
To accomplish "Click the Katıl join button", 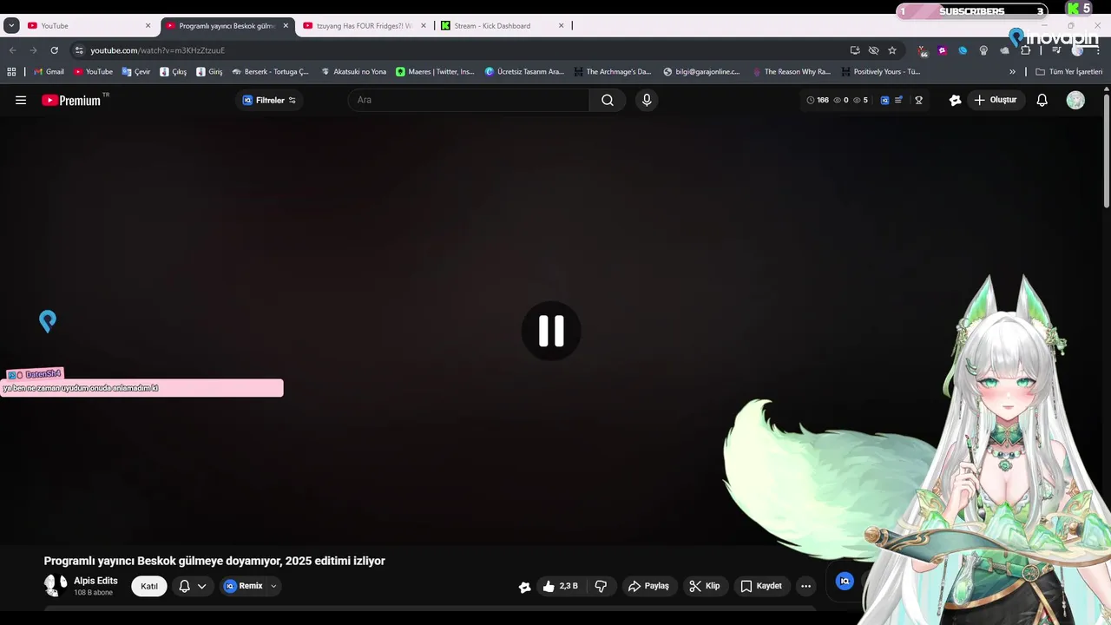I will [149, 586].
